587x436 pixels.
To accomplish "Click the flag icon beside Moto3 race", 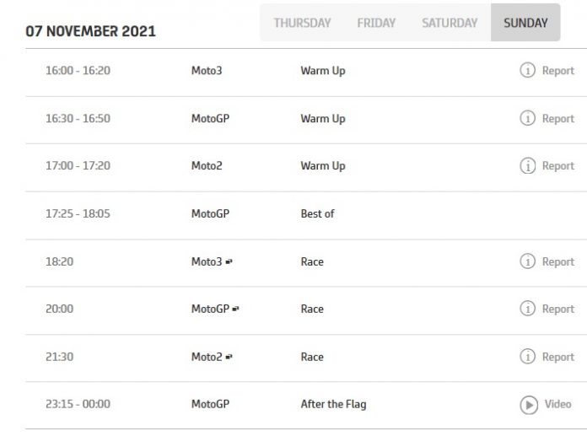I will 229,262.
